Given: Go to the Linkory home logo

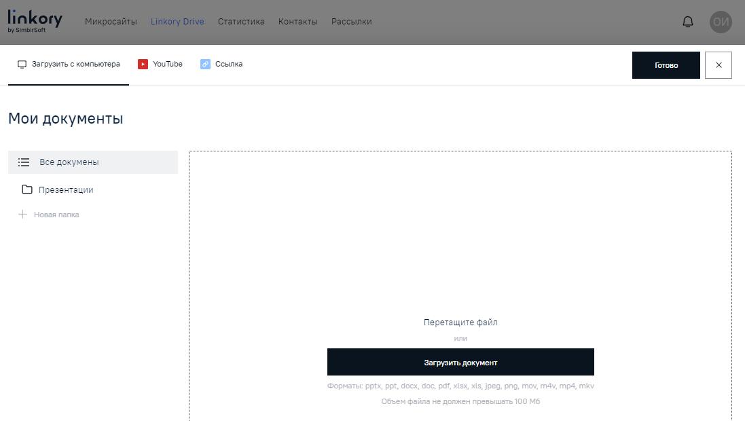Looking at the screenshot, I should [x=34, y=20].
